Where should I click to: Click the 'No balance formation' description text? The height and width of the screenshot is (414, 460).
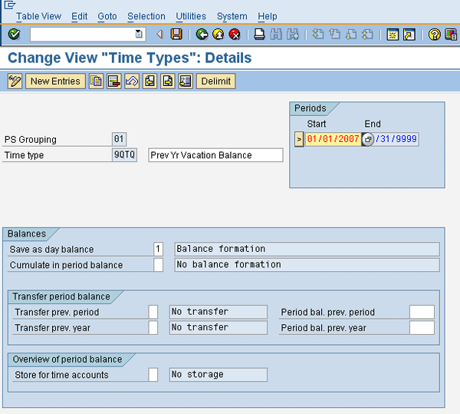click(228, 264)
